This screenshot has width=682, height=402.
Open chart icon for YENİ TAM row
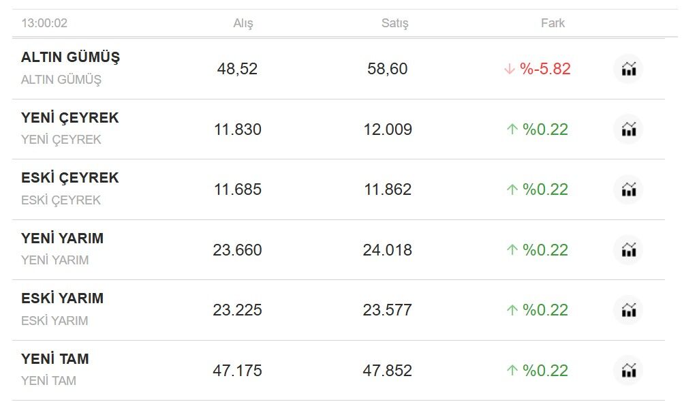point(628,370)
